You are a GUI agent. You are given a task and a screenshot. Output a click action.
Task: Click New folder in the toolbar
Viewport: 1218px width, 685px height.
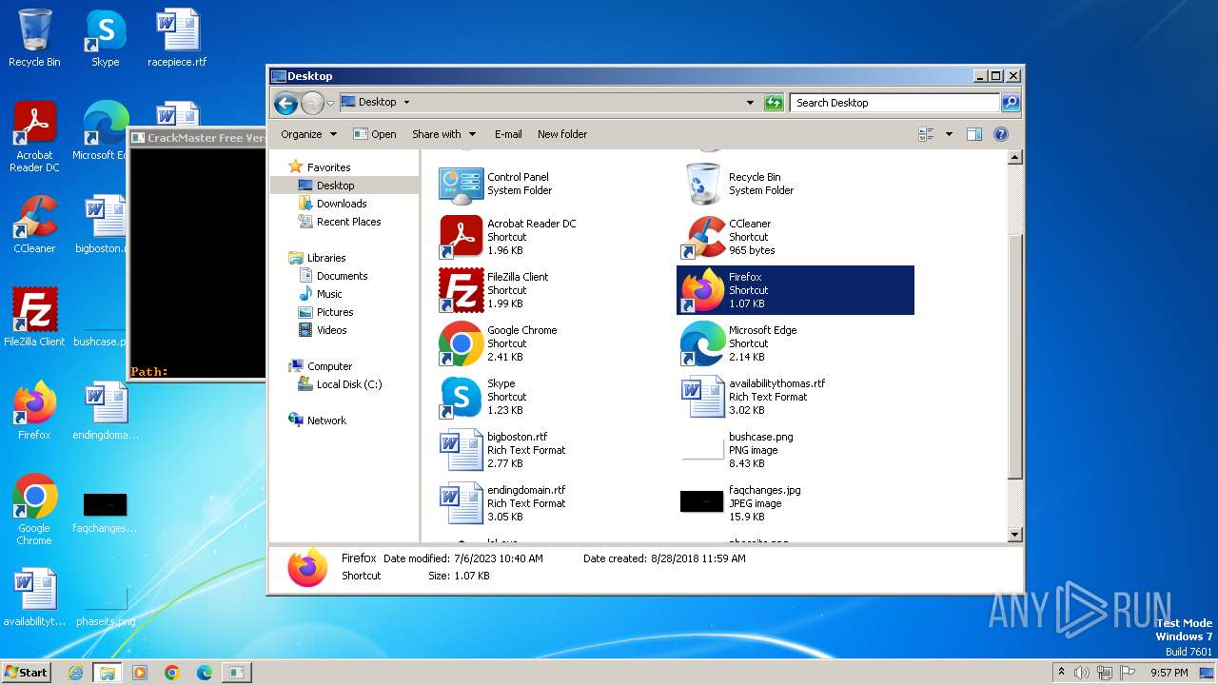coord(562,134)
